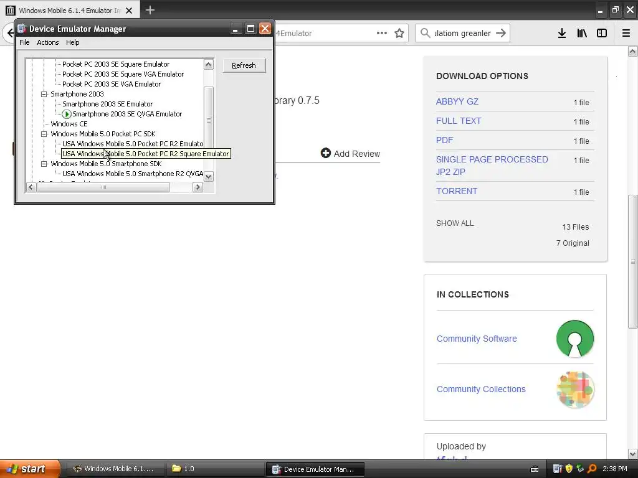
Task: Bookmark this page with the star icon
Action: (399, 34)
